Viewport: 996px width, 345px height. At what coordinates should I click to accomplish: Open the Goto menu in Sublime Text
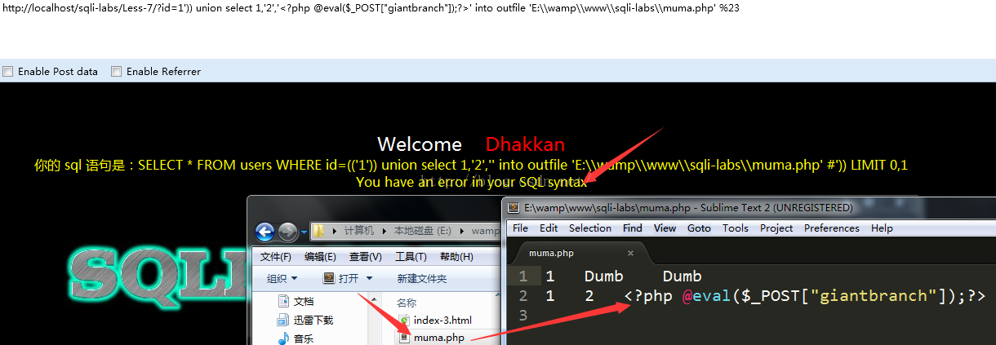pyautogui.click(x=699, y=228)
